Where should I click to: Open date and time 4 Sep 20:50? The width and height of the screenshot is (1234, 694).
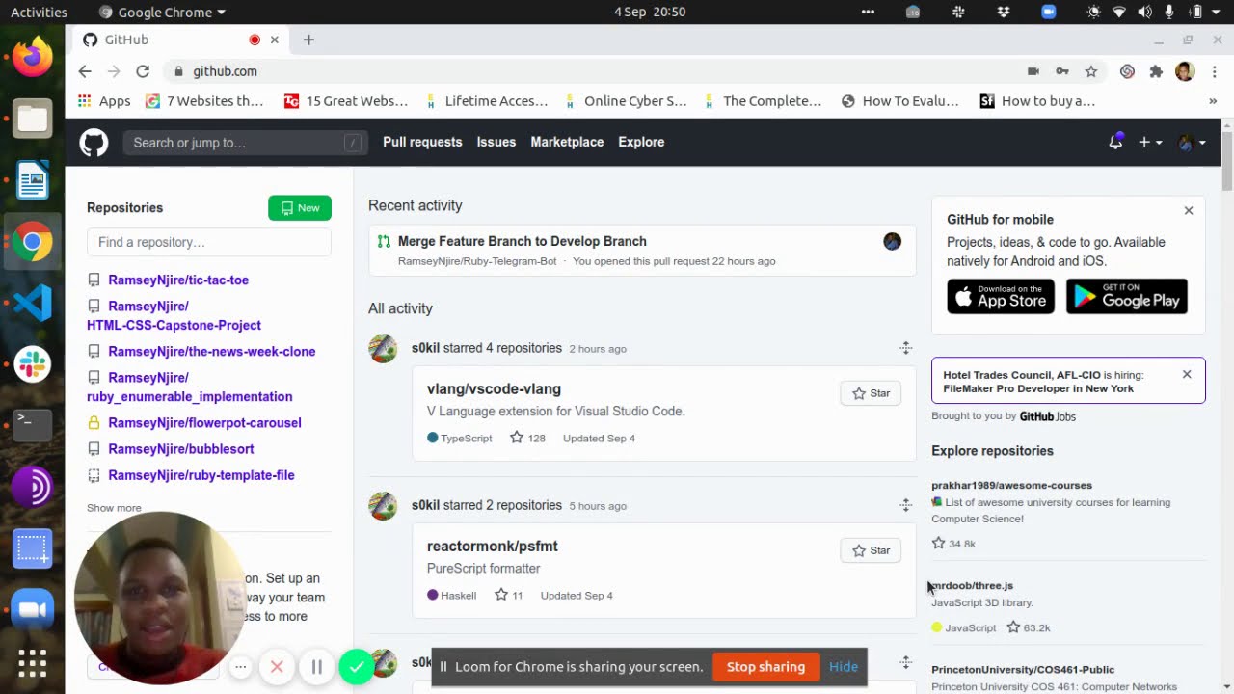pos(650,12)
